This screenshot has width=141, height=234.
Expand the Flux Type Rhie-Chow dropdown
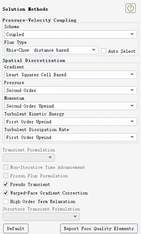click(x=51, y=50)
